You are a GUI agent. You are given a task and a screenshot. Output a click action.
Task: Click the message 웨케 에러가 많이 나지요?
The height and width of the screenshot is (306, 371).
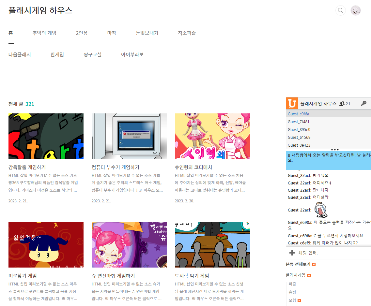click(x=335, y=243)
